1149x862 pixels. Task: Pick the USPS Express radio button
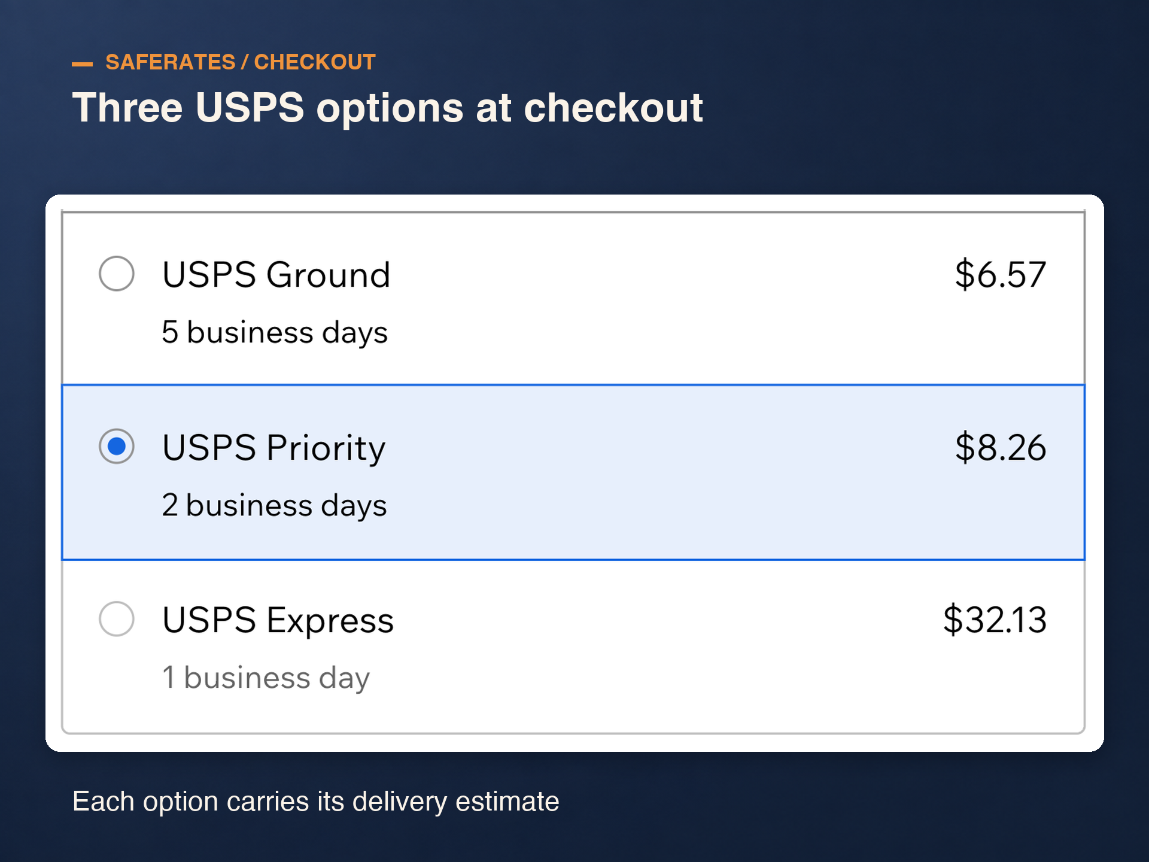point(116,618)
